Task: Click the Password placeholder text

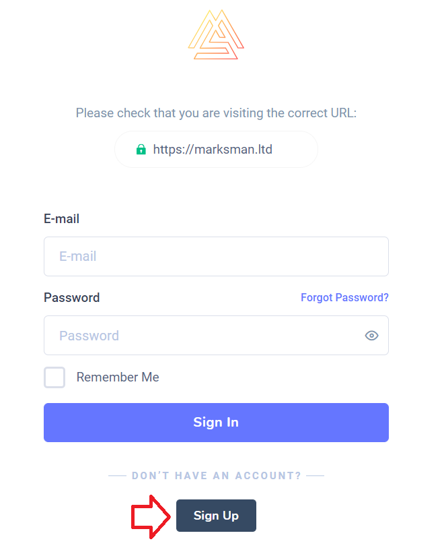Action: click(x=89, y=336)
